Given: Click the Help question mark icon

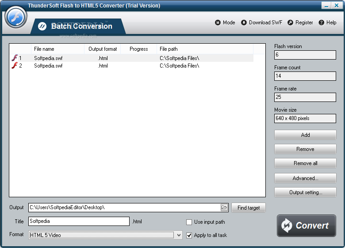Looking at the screenshot, I should coord(322,23).
